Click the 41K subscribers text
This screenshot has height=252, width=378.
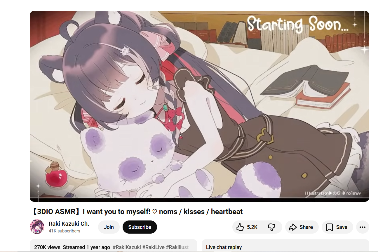click(65, 231)
